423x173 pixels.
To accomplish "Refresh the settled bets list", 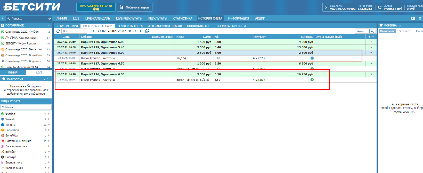I will tap(58, 31).
